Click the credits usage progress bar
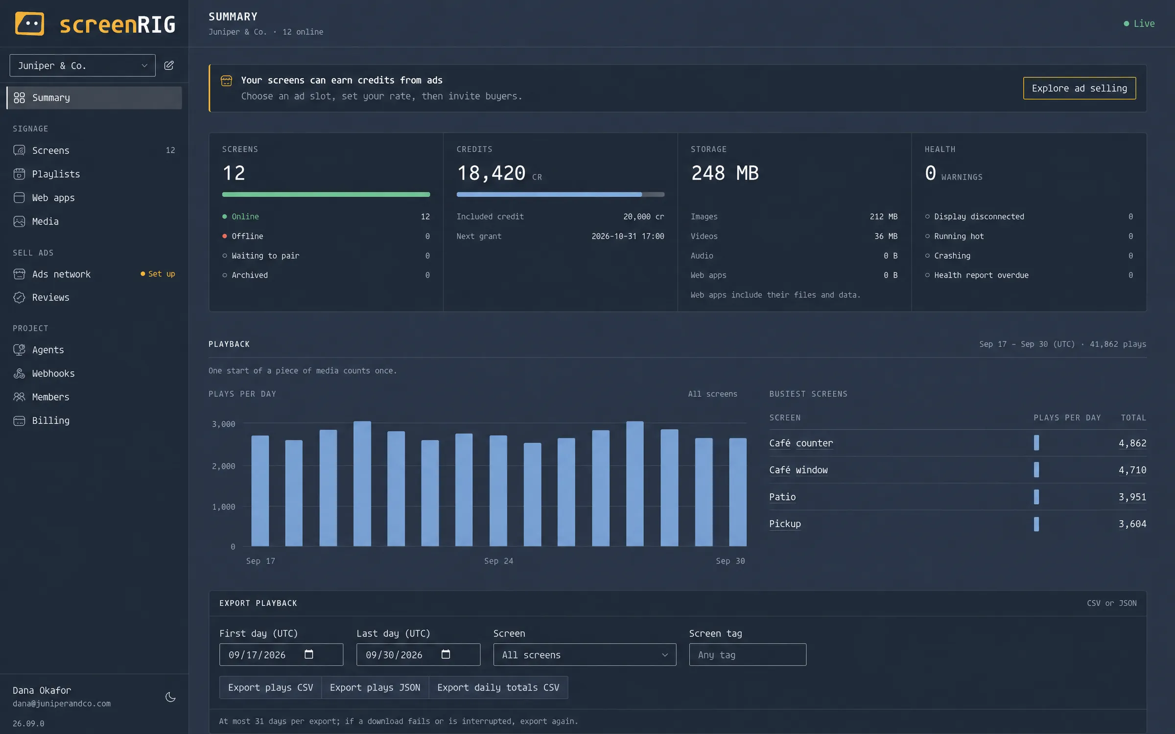1175x734 pixels. (x=560, y=194)
